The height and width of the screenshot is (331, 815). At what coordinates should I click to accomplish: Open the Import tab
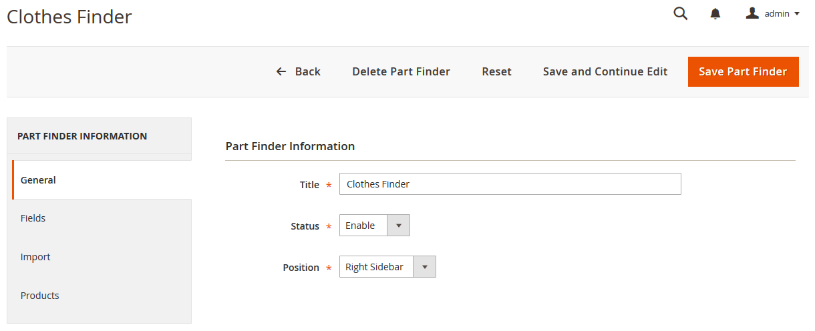pyautogui.click(x=35, y=257)
